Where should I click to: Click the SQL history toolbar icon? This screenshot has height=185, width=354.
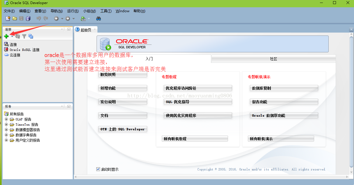(83, 18)
